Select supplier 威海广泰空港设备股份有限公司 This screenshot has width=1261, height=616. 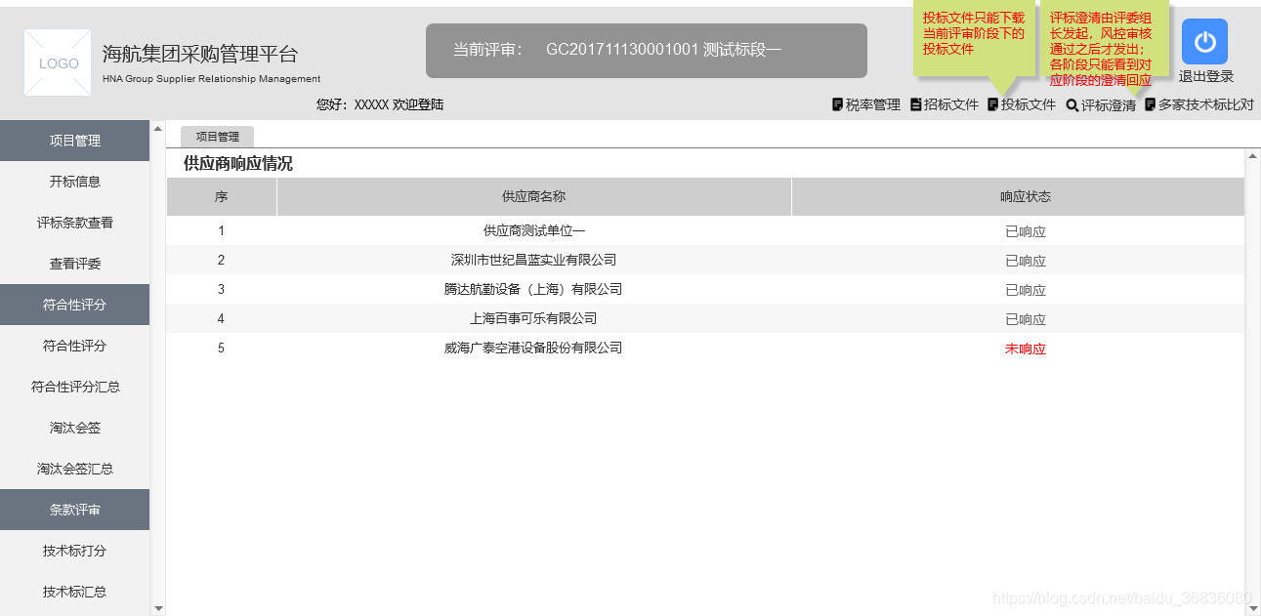pos(533,349)
